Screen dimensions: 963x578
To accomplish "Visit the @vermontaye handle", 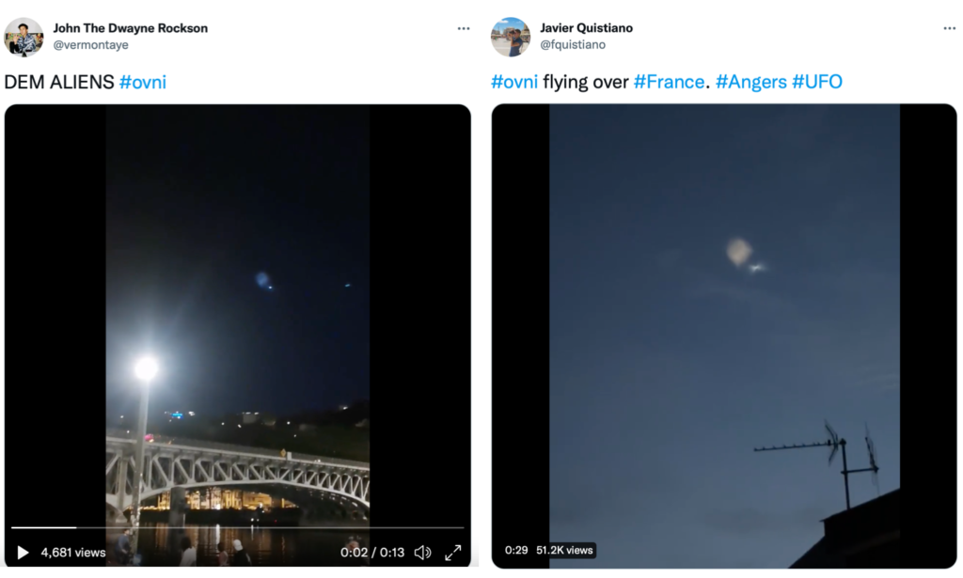I will (90, 45).
